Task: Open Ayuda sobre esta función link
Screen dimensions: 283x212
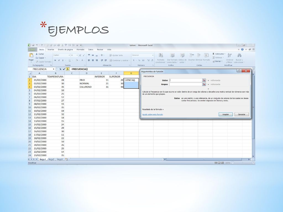Action: click(x=153, y=115)
